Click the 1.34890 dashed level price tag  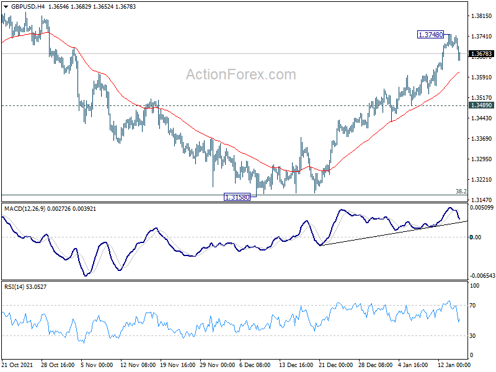481,105
